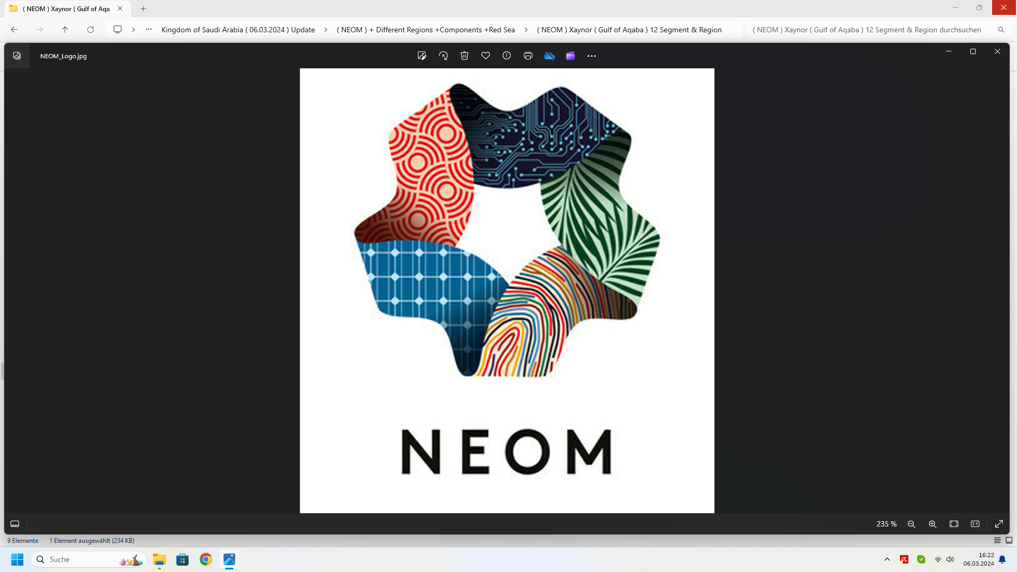Show file info panel
1017x572 pixels.
click(x=507, y=56)
